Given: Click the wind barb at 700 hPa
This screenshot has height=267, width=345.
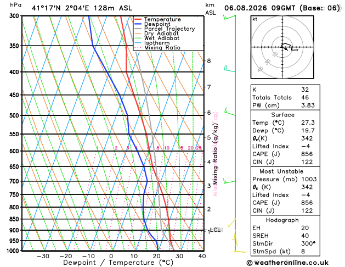Looking at the screenshot, I should coord(229,181).
